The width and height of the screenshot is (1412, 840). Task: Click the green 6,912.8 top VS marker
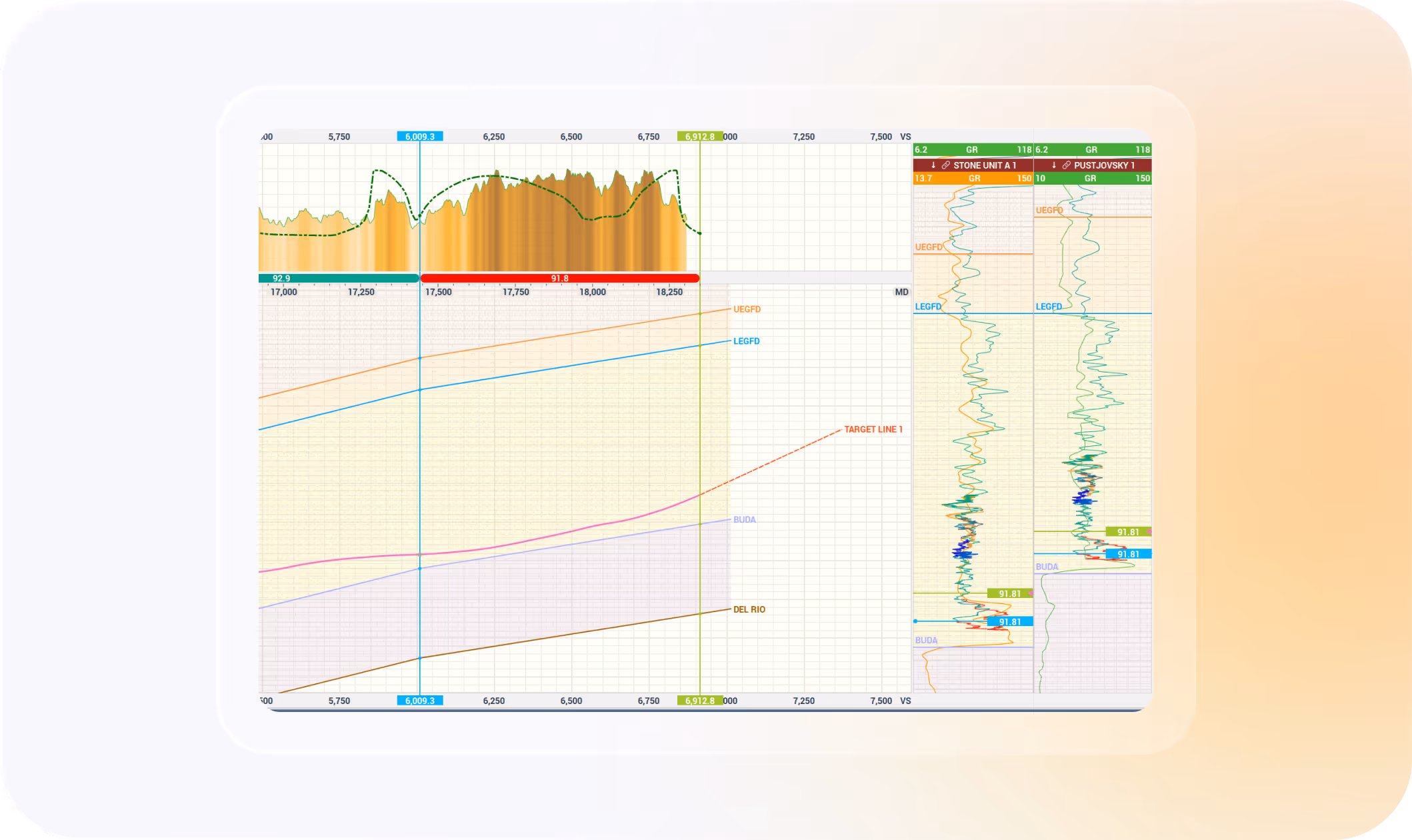699,136
